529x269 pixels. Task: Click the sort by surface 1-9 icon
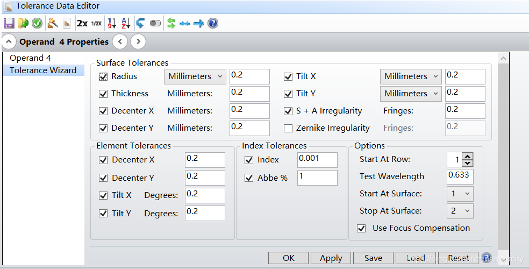pos(112,23)
